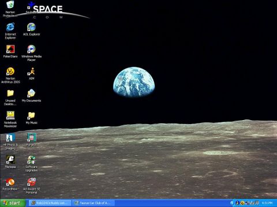Viewport: 277px width, 207px height.
Task: Open the Norton Protected Recycle Bin icon
Action: coord(10,5)
